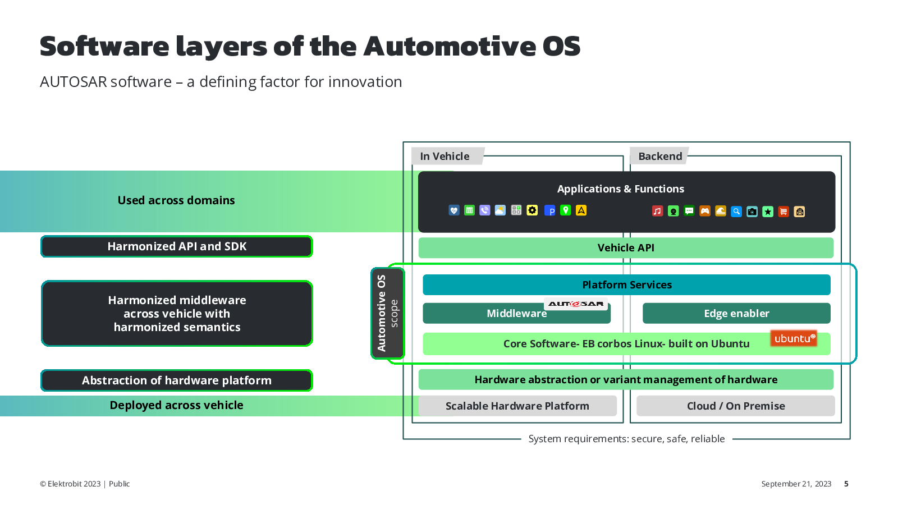The width and height of the screenshot is (898, 505).
Task: Click the green star favorites app icon
Action: click(x=768, y=212)
